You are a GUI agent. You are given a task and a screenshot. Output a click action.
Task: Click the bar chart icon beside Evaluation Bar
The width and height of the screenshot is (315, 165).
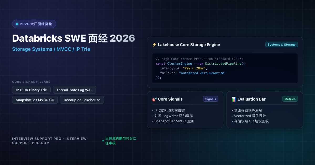tap(234, 99)
